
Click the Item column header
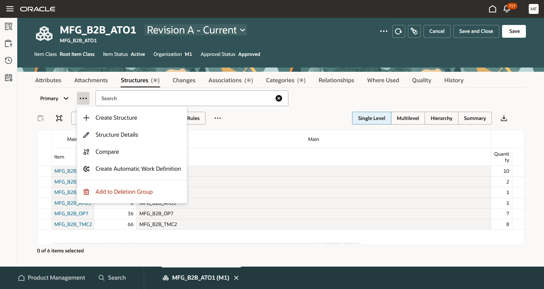59,157
